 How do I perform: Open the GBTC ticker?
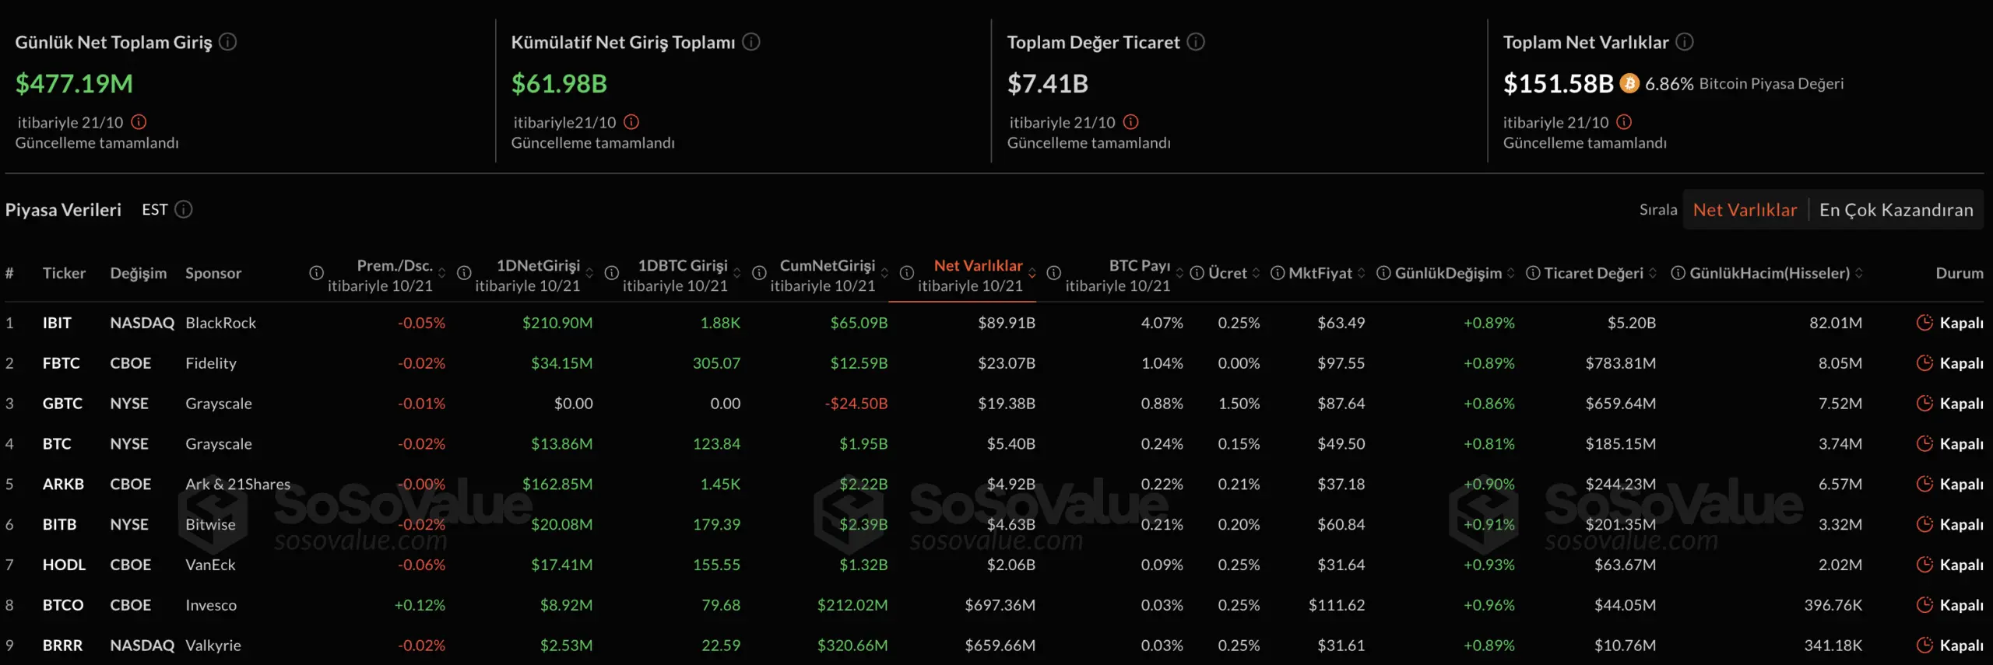pyautogui.click(x=62, y=404)
